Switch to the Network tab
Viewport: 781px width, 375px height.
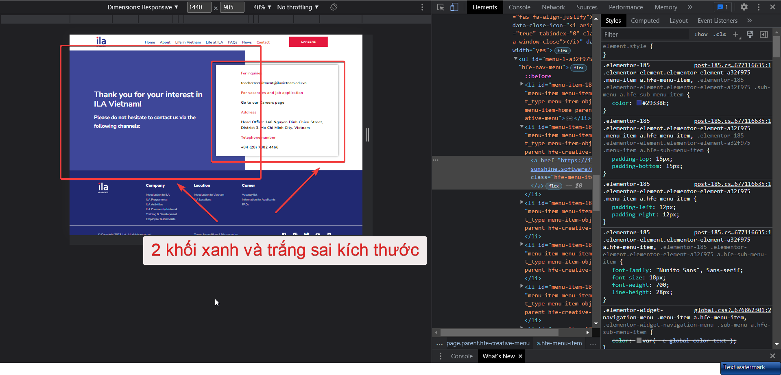(553, 7)
